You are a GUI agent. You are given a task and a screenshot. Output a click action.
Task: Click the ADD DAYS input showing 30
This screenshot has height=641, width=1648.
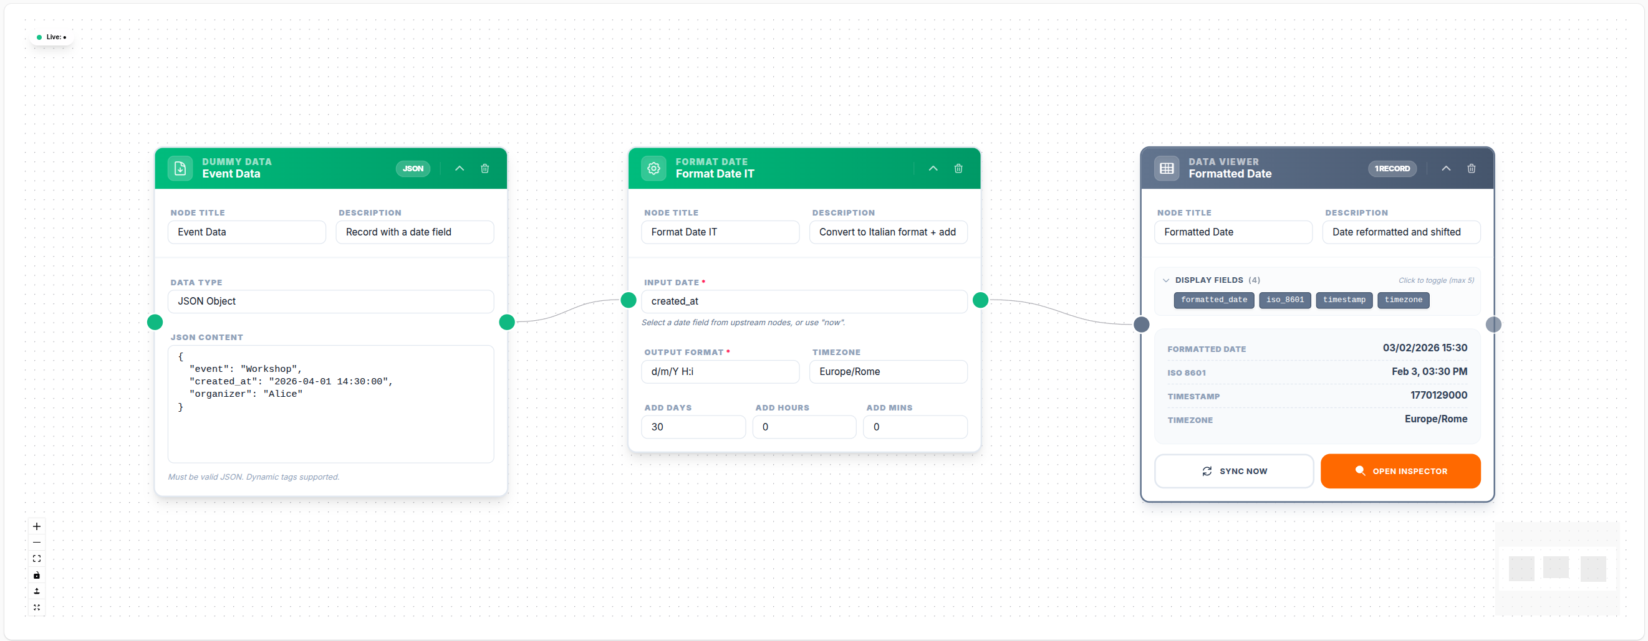(x=693, y=426)
